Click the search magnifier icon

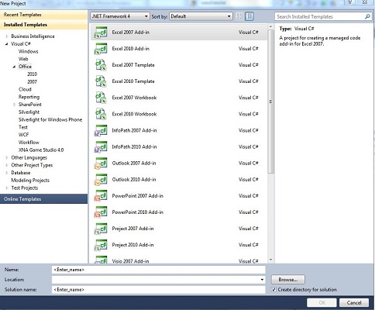367,16
